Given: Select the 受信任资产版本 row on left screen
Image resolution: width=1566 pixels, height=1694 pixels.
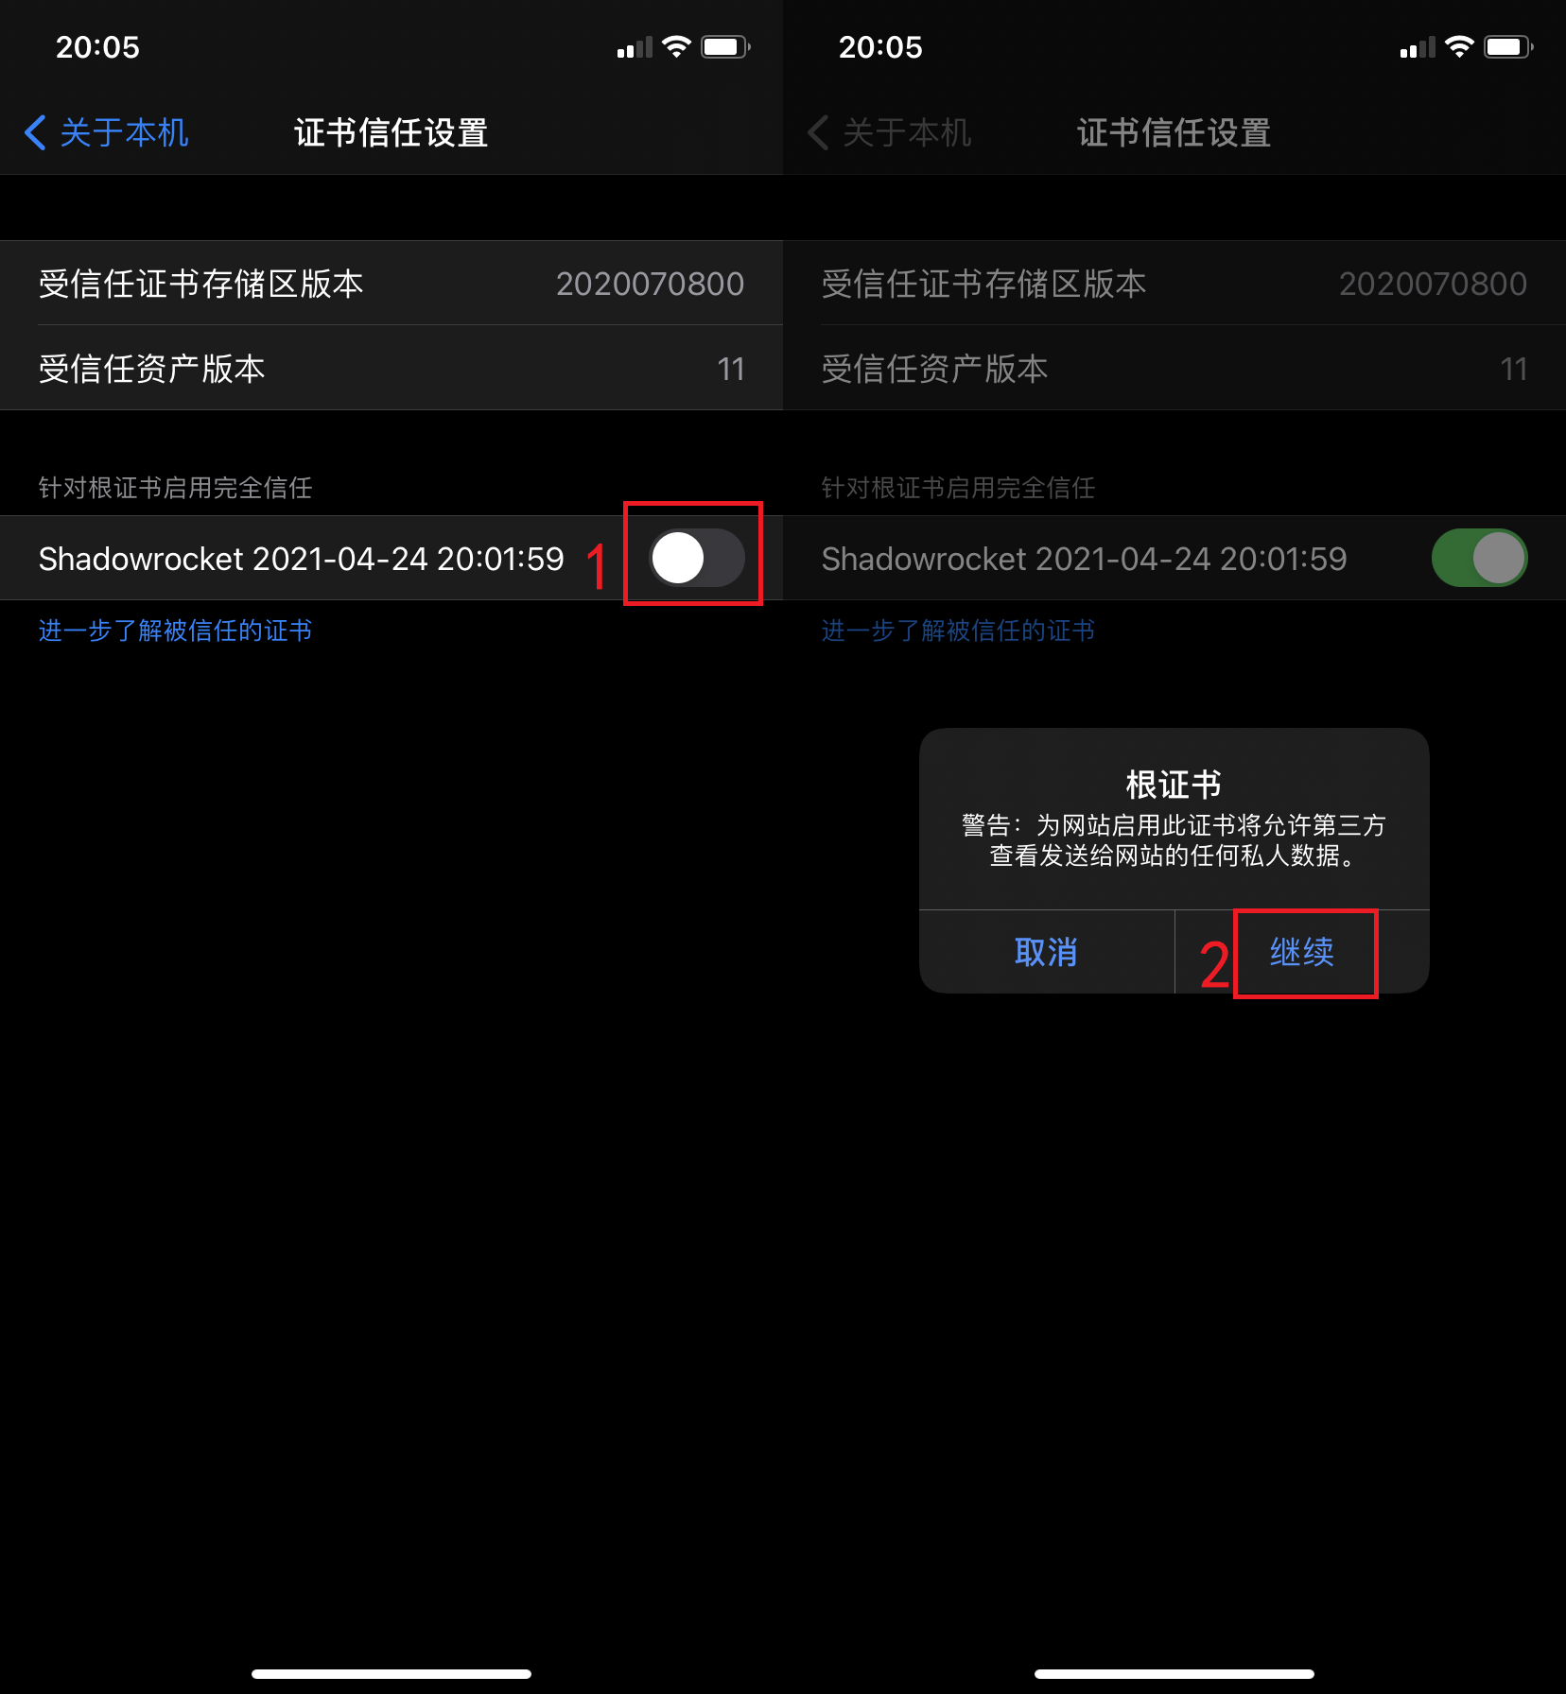Looking at the screenshot, I should tap(391, 368).
